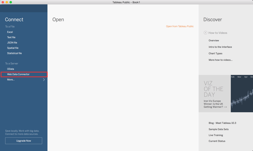Image resolution: width=253 pixels, height=151 pixels.
Task: View the Chart Types video
Action: [x=215, y=53]
